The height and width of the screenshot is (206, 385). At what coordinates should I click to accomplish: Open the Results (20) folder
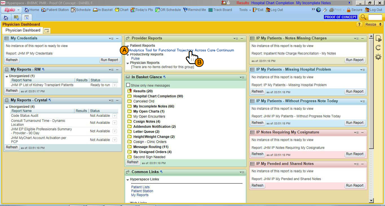tap(143, 91)
